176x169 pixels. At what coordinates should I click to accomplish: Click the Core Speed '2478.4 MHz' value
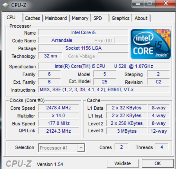click(x=59, y=108)
